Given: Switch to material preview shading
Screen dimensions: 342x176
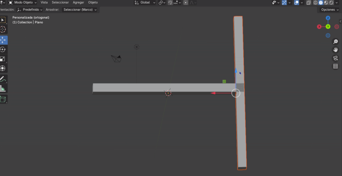Looking at the screenshot, I should [x=326, y=3].
